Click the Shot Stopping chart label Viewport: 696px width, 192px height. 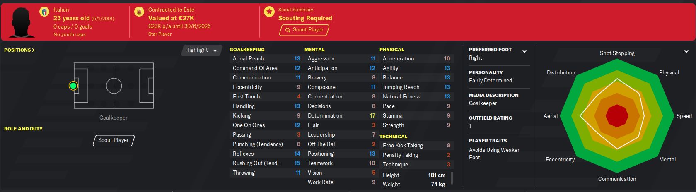pos(617,53)
